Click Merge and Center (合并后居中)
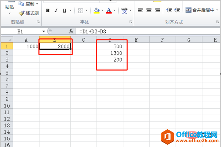This screenshot has width=221, height=147. (200, 10)
